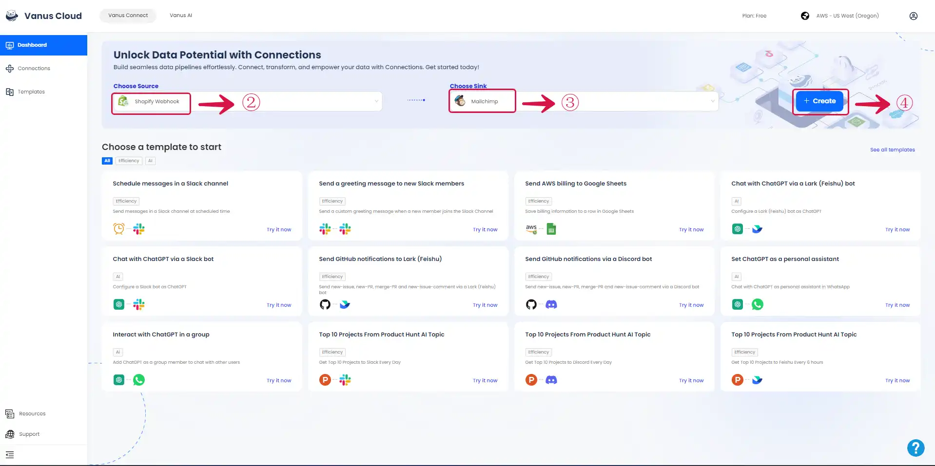Screen dimensions: 935x466
Task: Click the Google Sheets icon on billing card
Action: tap(551, 229)
